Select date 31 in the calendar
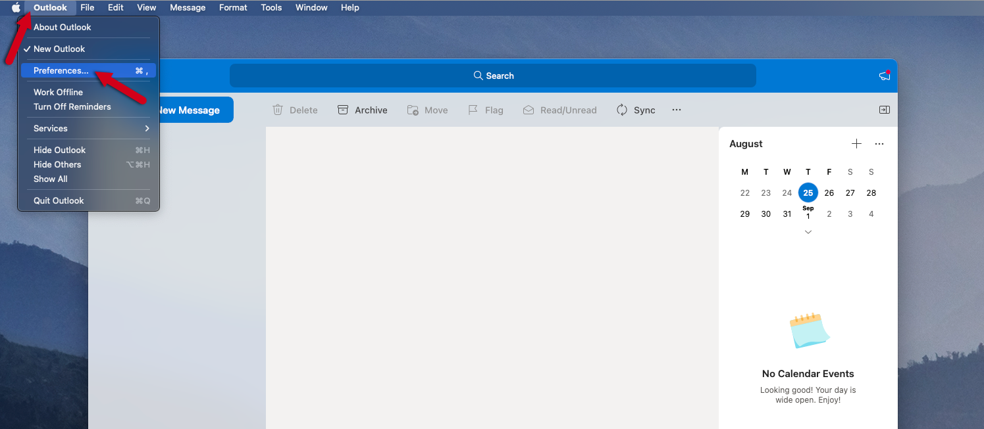984x429 pixels. tap(787, 214)
